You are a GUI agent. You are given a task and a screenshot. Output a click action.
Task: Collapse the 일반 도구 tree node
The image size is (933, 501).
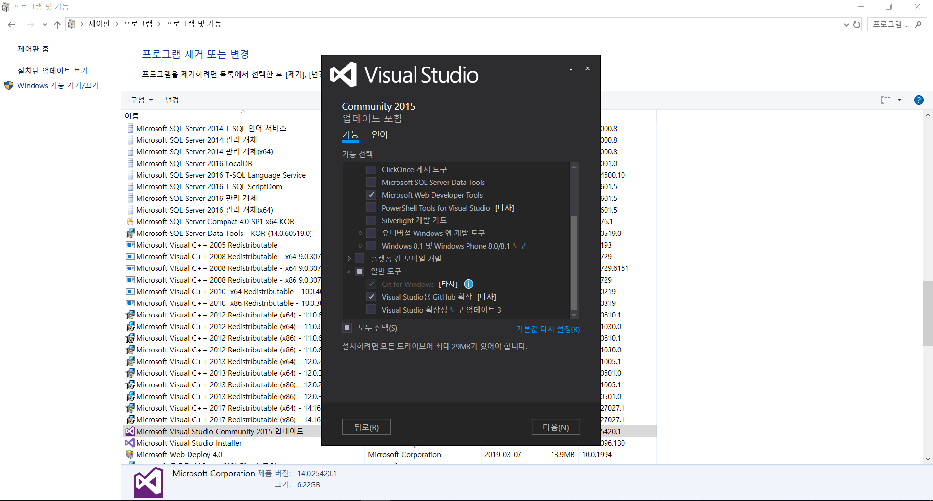(349, 271)
